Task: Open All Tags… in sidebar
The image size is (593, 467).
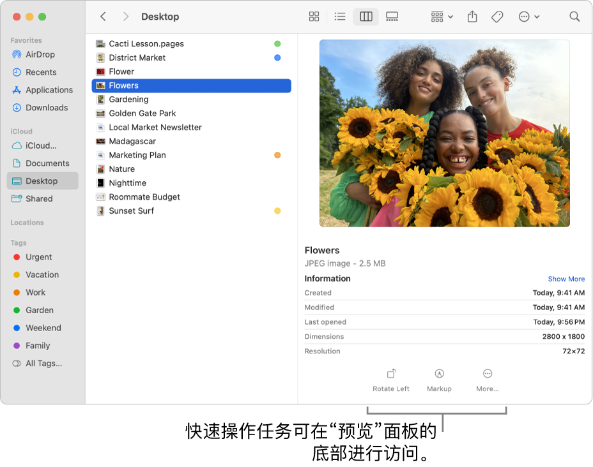Action: (x=43, y=364)
